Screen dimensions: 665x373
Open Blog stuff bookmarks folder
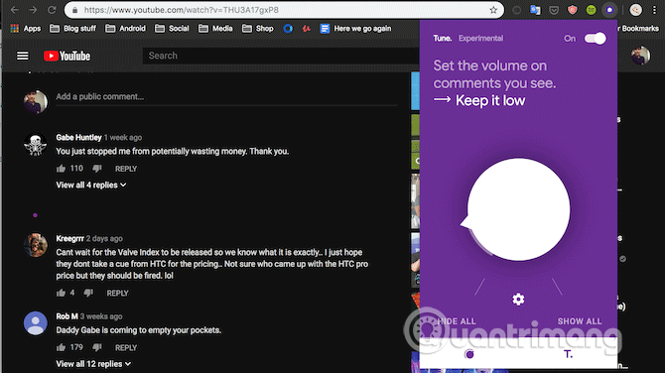[72, 29]
